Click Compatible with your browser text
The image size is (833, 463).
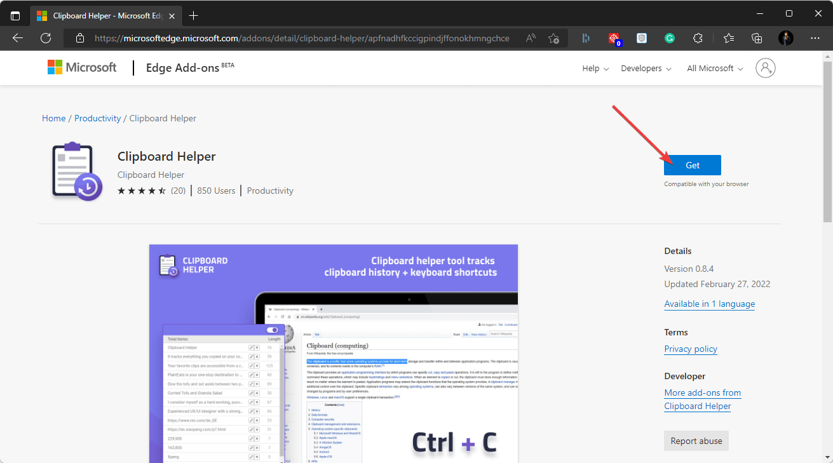click(707, 184)
